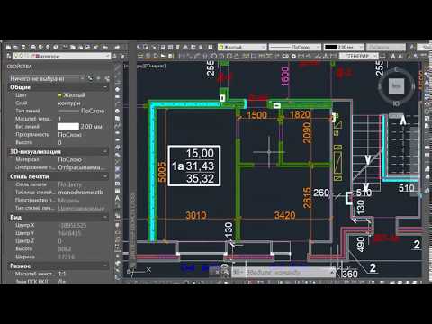Image resolution: width=432 pixels, height=324 pixels.
Task: Collapse the 'Разное' section
Action: (x=105, y=265)
